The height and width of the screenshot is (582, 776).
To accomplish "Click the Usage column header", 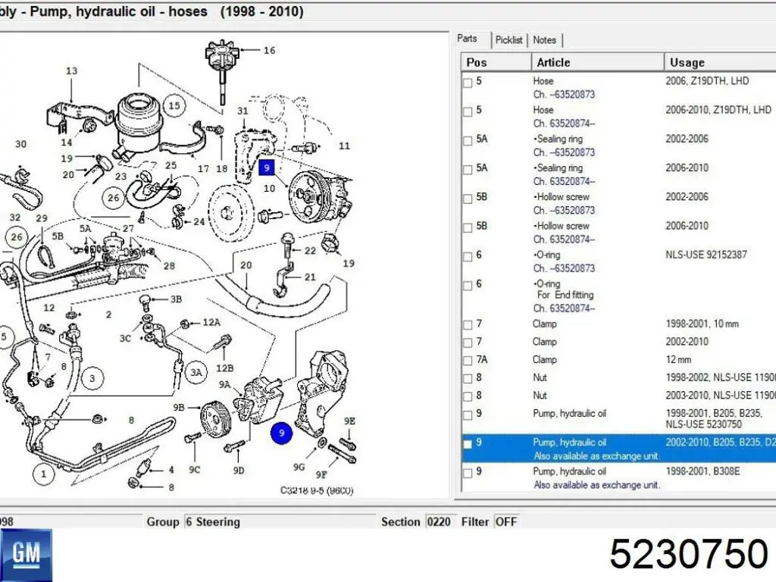I will [720, 62].
